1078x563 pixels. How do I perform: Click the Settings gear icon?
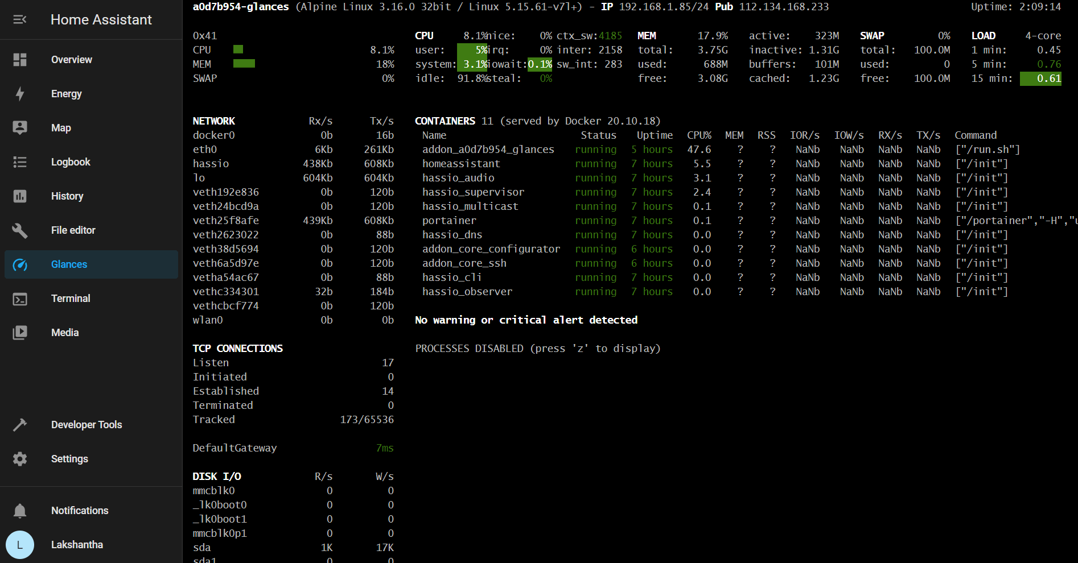(x=20, y=459)
